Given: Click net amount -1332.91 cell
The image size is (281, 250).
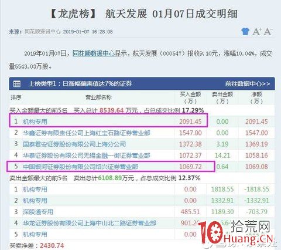Looking at the screenshot, I should point(256,201).
